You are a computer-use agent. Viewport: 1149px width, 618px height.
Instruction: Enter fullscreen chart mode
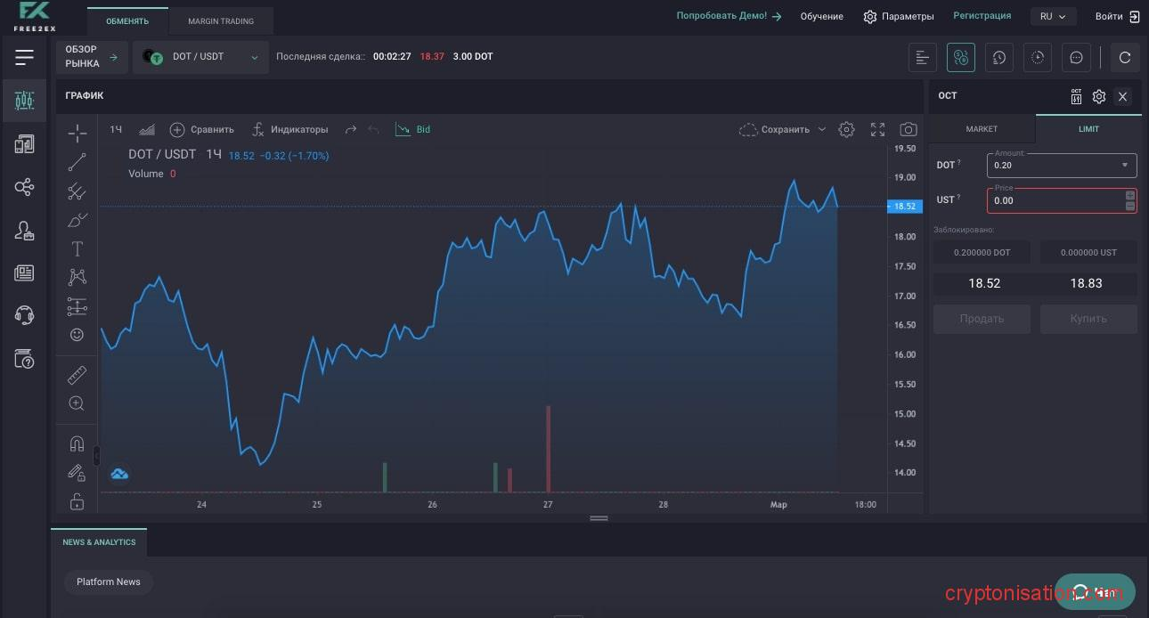[x=877, y=129]
